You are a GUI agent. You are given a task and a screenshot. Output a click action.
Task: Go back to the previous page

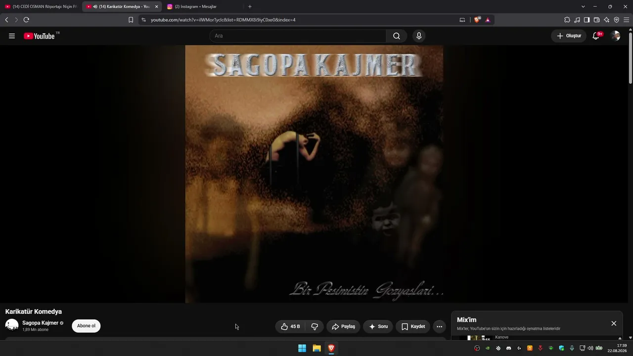point(6,20)
